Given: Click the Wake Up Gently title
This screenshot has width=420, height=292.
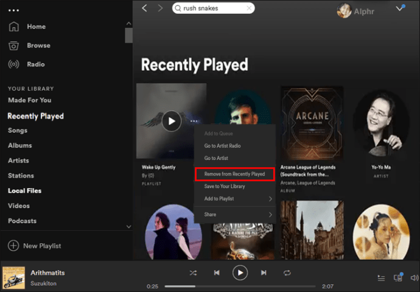Looking at the screenshot, I should click(159, 167).
